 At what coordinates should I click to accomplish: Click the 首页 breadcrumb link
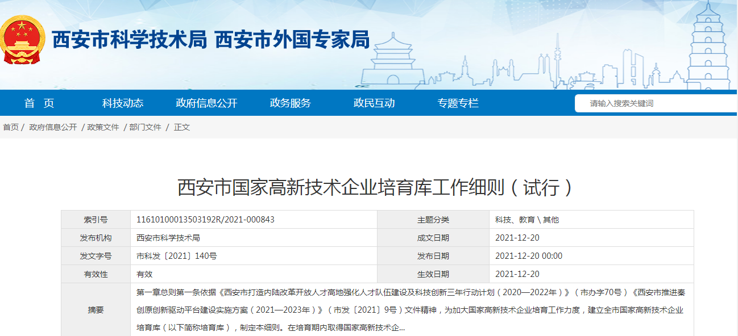point(11,127)
